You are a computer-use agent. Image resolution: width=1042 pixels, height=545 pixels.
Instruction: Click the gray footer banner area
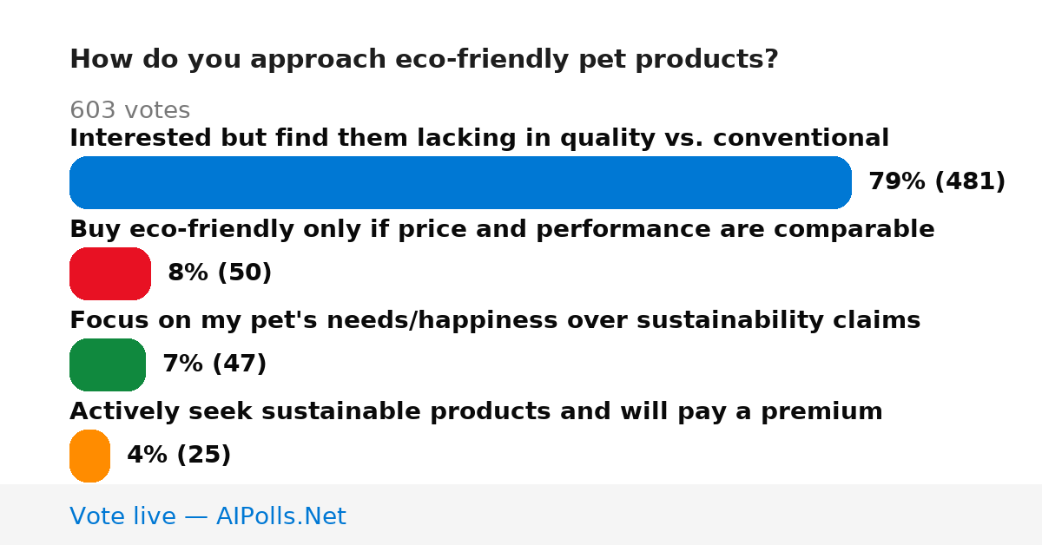click(521, 515)
